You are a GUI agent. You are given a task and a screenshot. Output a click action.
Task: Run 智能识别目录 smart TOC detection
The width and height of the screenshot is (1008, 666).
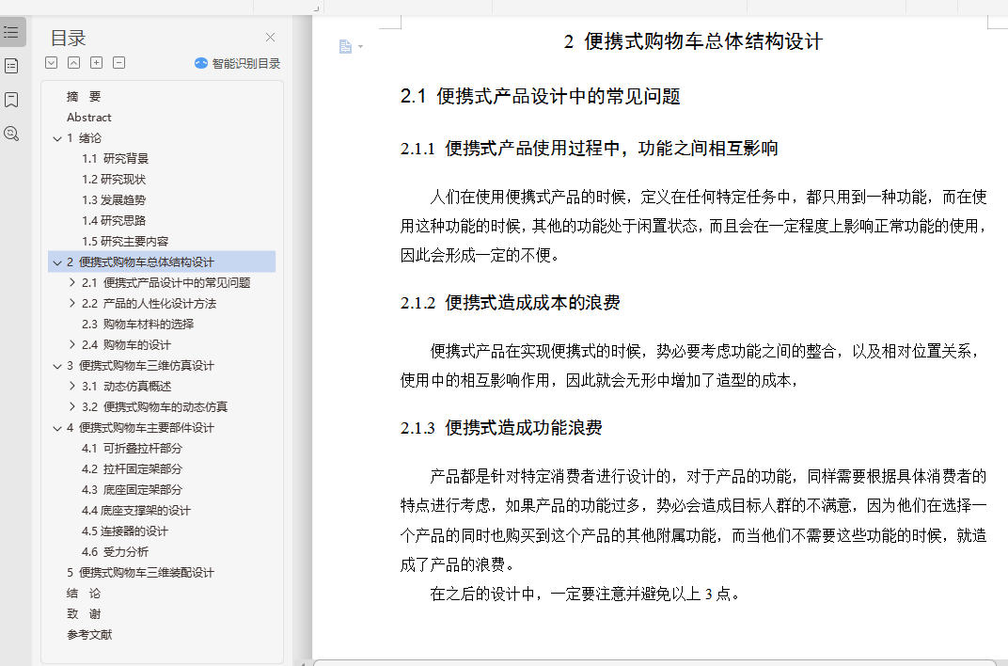click(237, 63)
